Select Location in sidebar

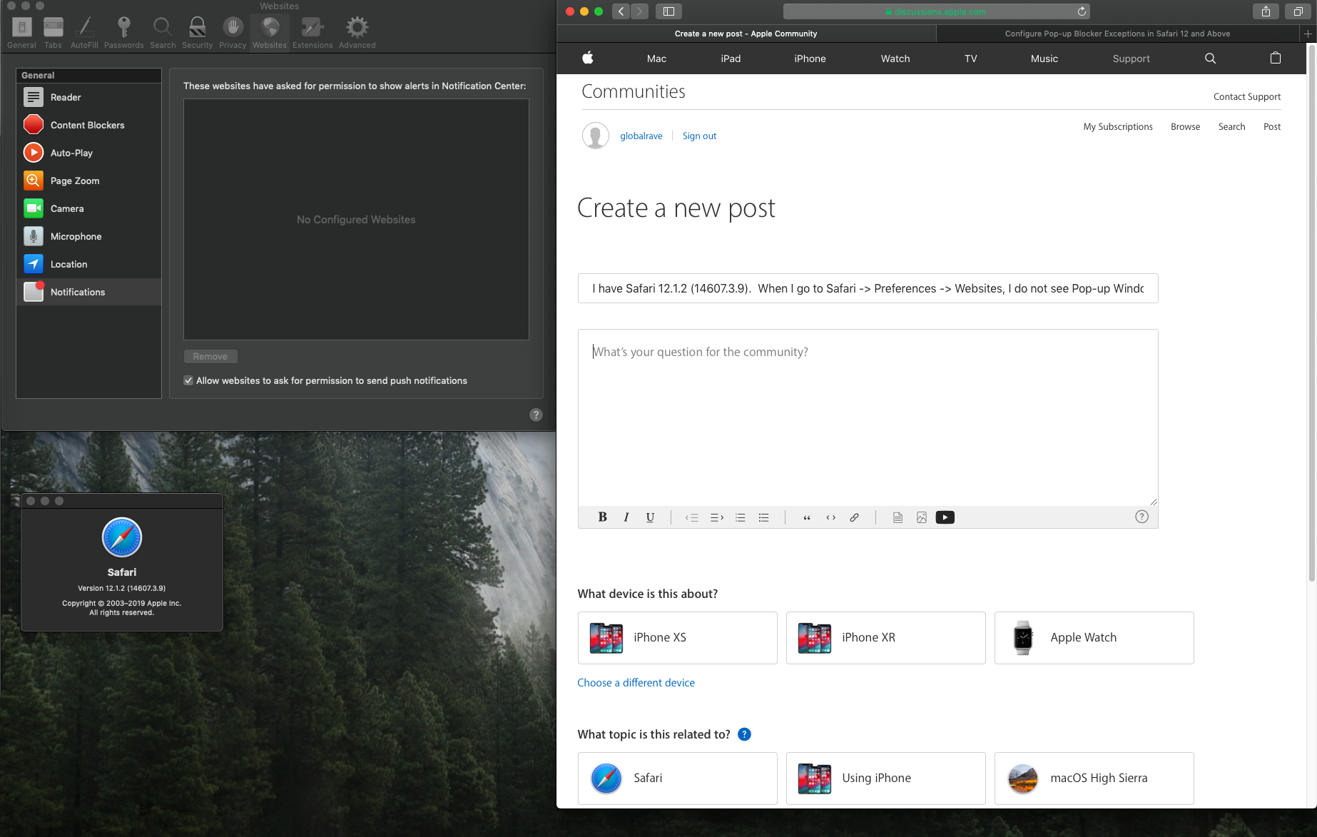pos(89,264)
